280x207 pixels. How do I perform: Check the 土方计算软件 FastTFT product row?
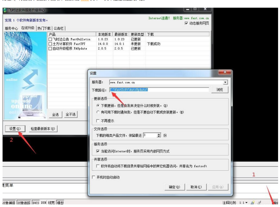[x=50, y=44]
